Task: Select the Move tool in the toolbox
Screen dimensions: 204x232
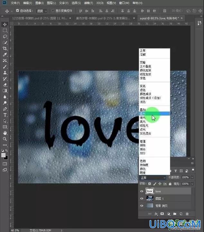Action: tap(5, 24)
